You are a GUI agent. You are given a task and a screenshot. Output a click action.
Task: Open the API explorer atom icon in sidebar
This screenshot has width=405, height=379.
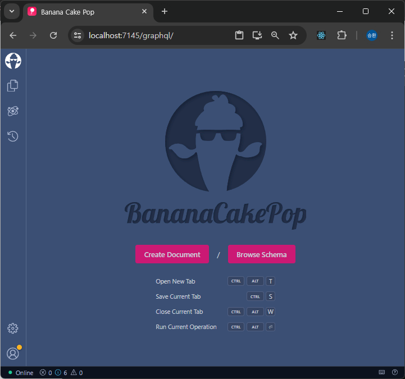click(x=13, y=111)
